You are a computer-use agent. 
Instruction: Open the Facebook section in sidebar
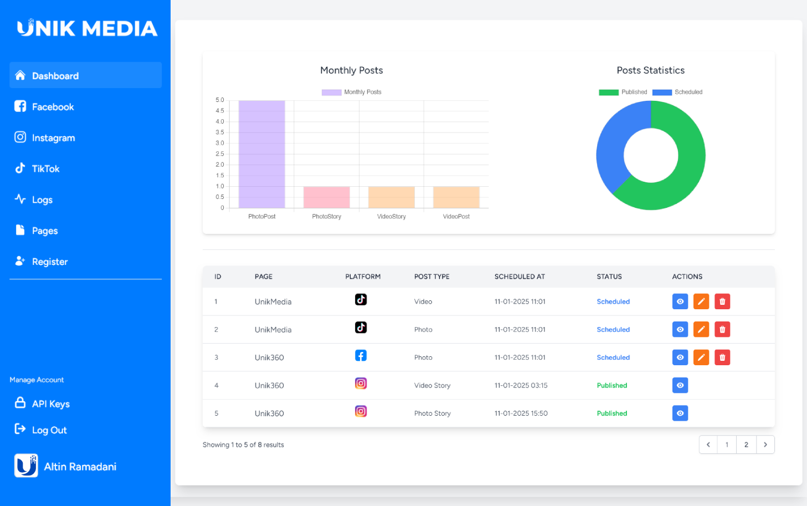[x=53, y=107]
